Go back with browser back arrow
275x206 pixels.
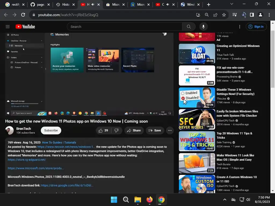6,15
